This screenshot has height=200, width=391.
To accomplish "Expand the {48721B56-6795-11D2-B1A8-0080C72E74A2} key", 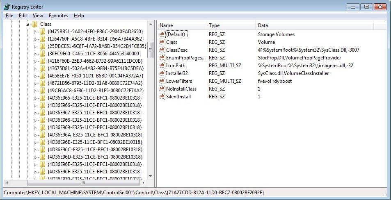I will click(x=35, y=84).
